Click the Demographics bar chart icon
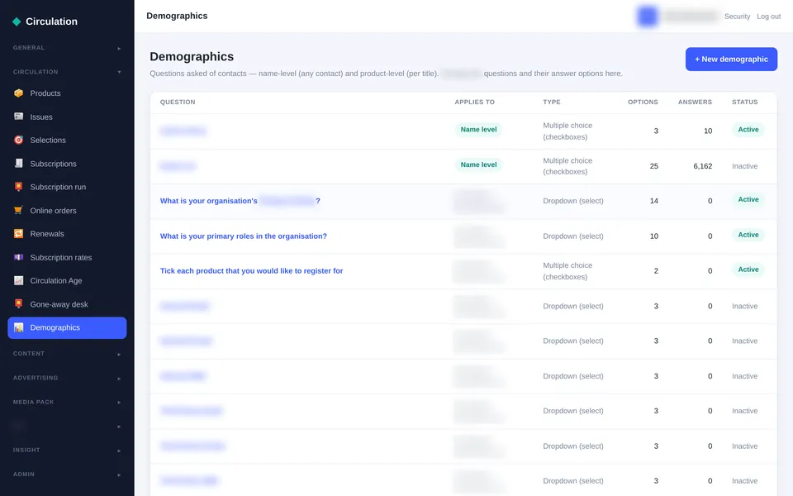The height and width of the screenshot is (496, 793). click(x=19, y=327)
